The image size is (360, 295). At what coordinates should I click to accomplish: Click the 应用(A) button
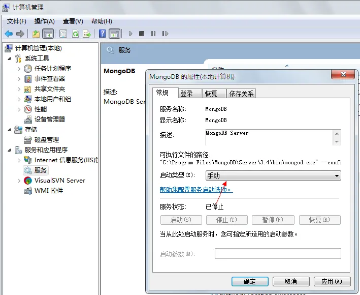point(332,281)
